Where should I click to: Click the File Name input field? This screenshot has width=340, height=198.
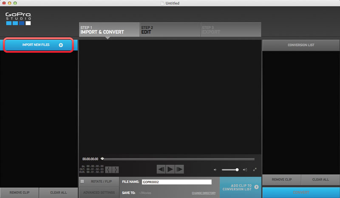click(x=176, y=182)
